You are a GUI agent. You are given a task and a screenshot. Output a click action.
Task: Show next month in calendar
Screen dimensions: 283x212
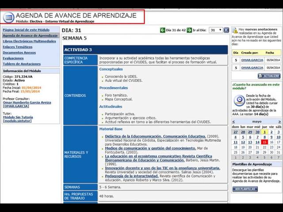tap(279, 122)
